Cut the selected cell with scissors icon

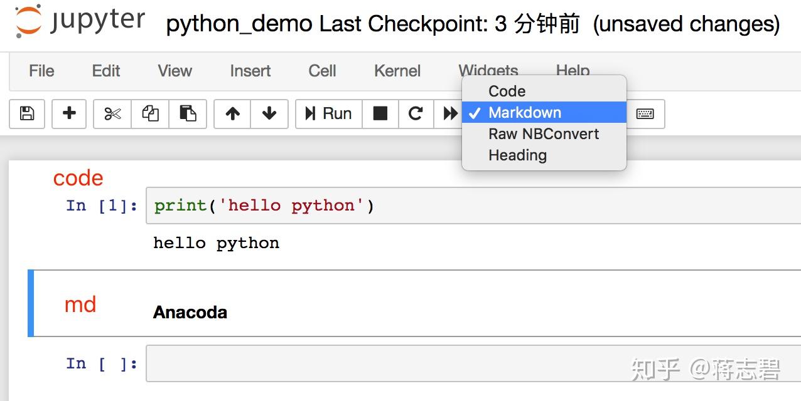pyautogui.click(x=111, y=114)
